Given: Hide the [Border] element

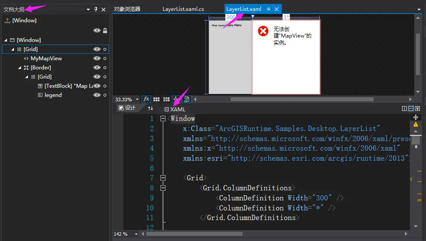Looking at the screenshot, I should (x=97, y=67).
